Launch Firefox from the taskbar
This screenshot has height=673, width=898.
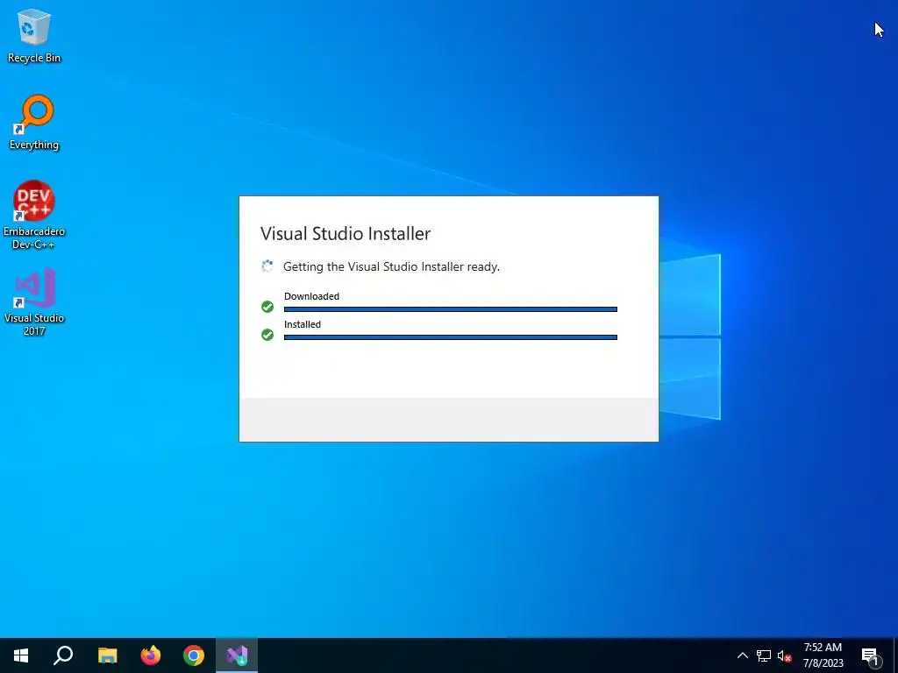[x=151, y=655]
